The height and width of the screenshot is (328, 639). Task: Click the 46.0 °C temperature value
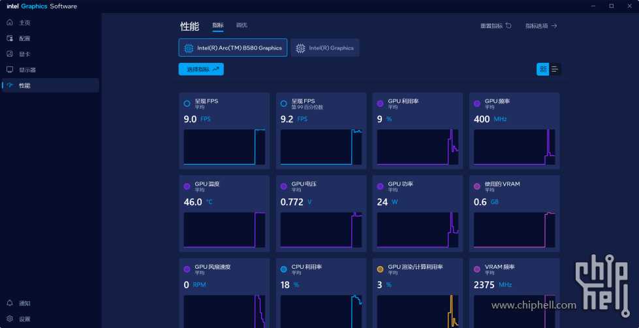tap(198, 202)
